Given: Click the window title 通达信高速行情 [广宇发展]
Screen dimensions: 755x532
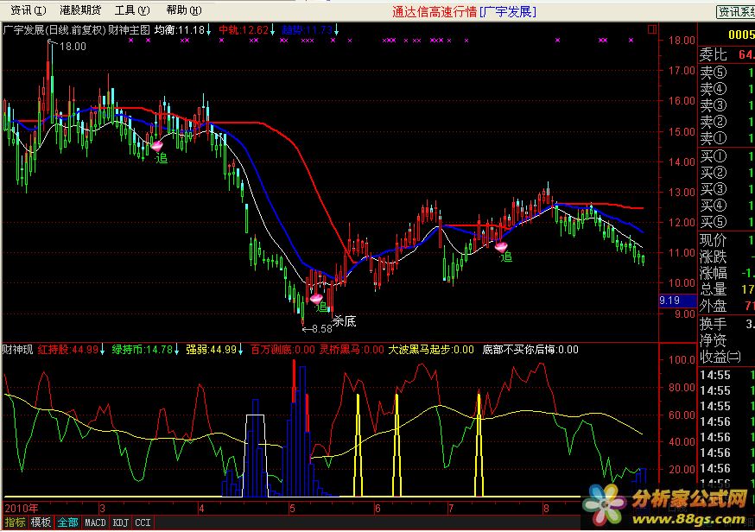Looking at the screenshot, I should pyautogui.click(x=464, y=11).
